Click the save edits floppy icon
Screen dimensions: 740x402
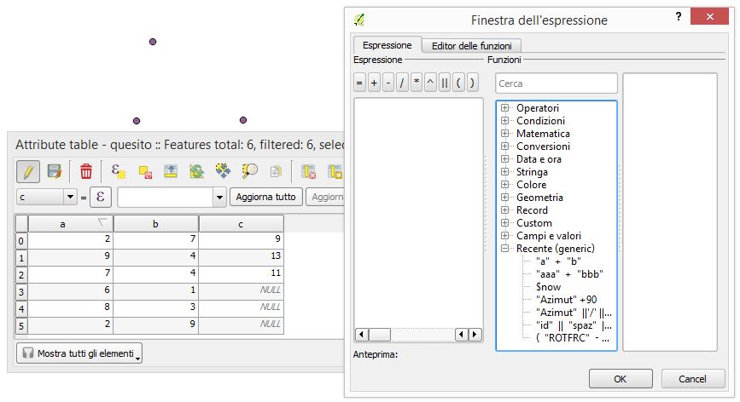(x=54, y=170)
